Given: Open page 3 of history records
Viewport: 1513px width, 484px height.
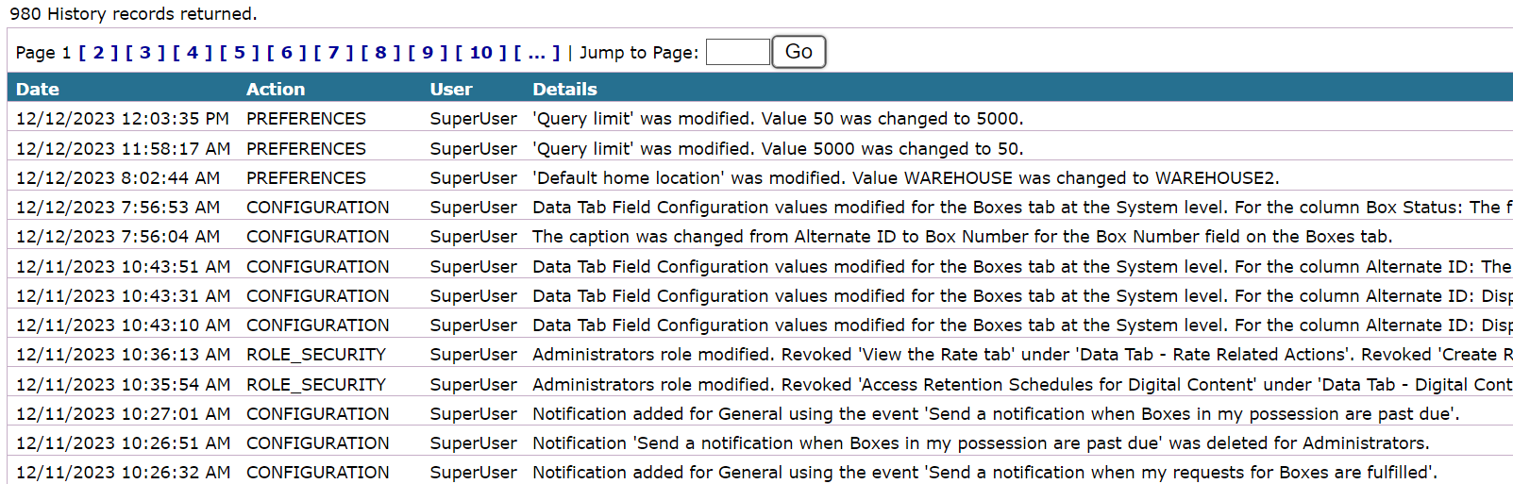Looking at the screenshot, I should point(145,53).
